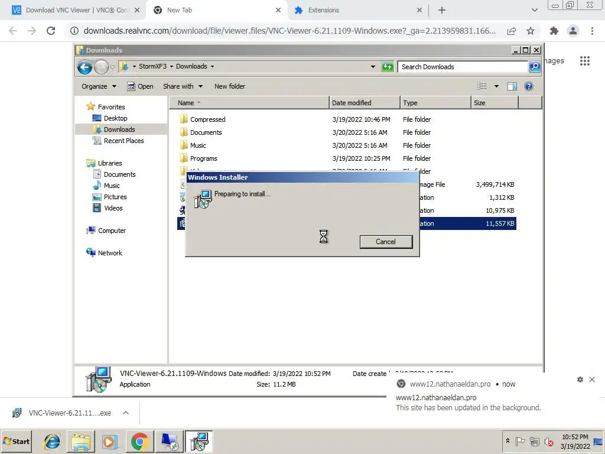Switch to Chrome on taskbar
The image size is (605, 454).
click(x=139, y=441)
